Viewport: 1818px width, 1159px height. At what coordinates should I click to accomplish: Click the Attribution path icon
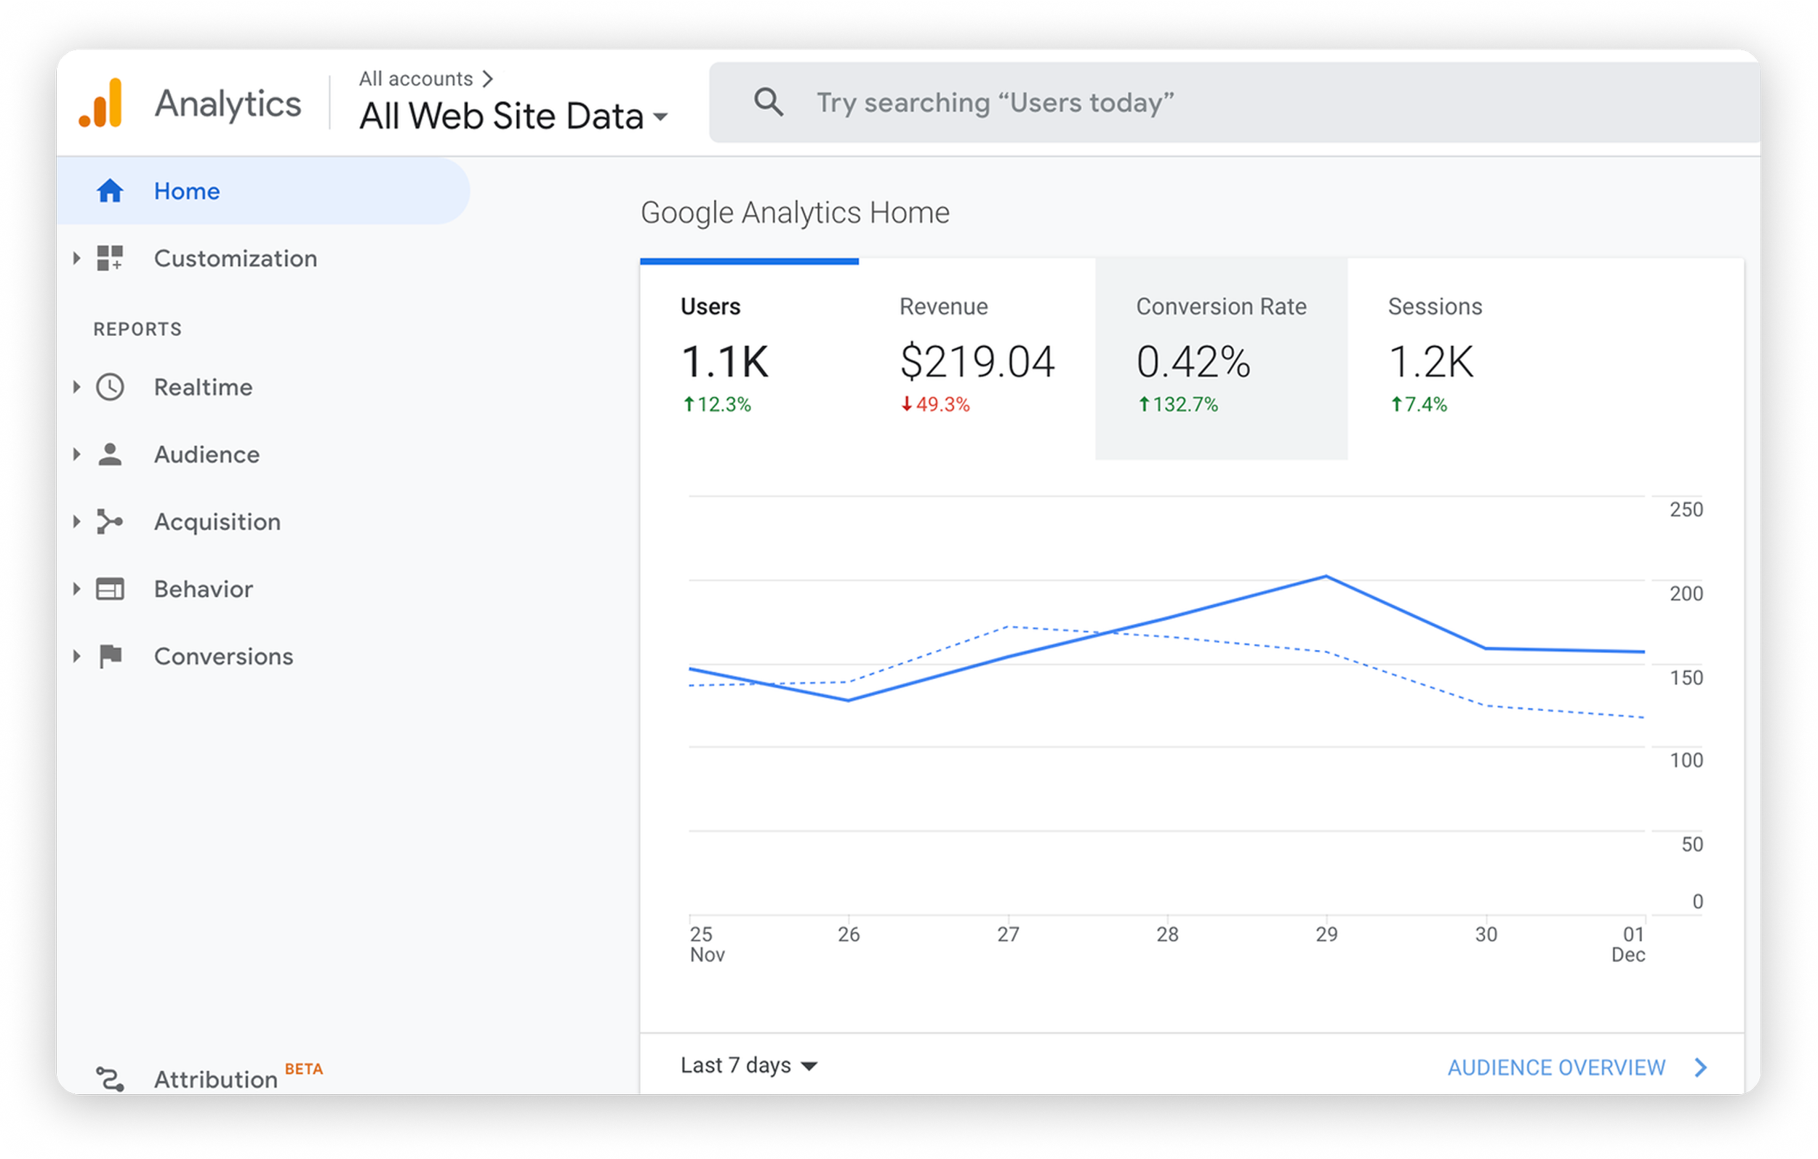click(x=111, y=1078)
